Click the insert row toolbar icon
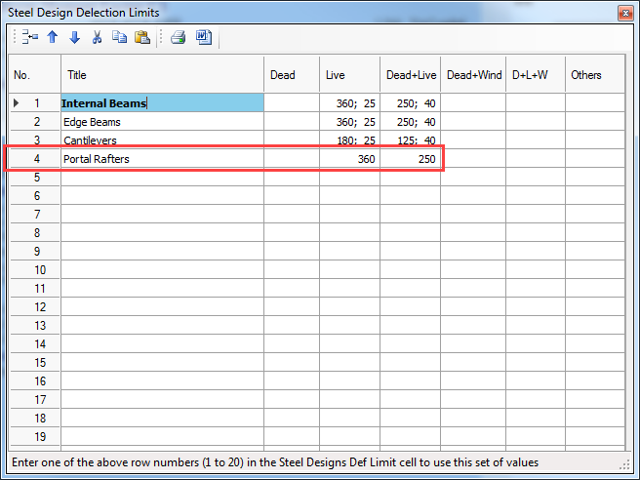Screen dimensions: 640x480 (30, 38)
